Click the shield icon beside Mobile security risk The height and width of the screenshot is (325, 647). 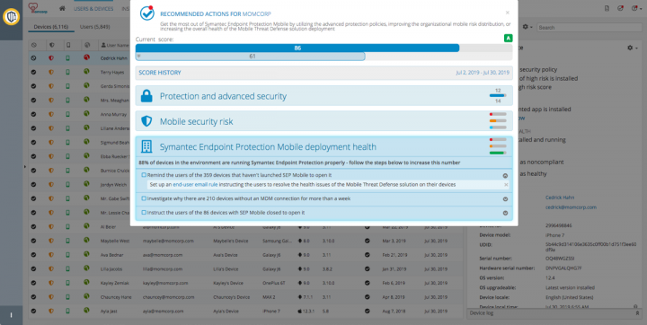click(146, 121)
